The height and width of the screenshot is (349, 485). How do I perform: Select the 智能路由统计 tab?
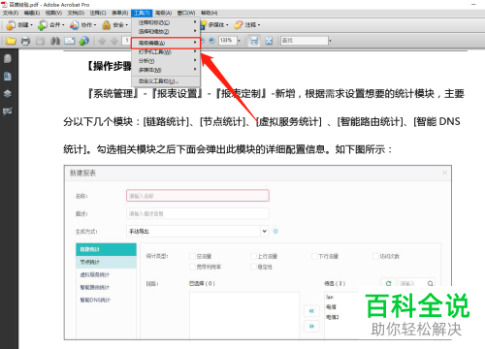click(x=106, y=287)
